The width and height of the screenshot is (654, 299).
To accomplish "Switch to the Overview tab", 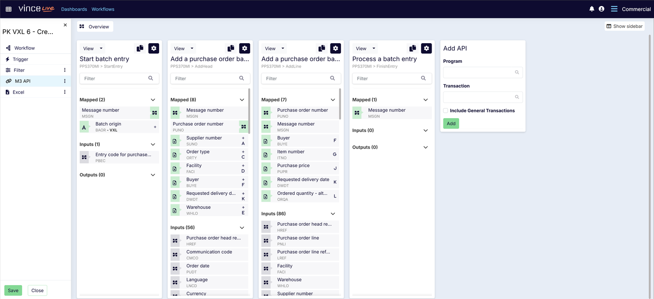I will 95,26.
